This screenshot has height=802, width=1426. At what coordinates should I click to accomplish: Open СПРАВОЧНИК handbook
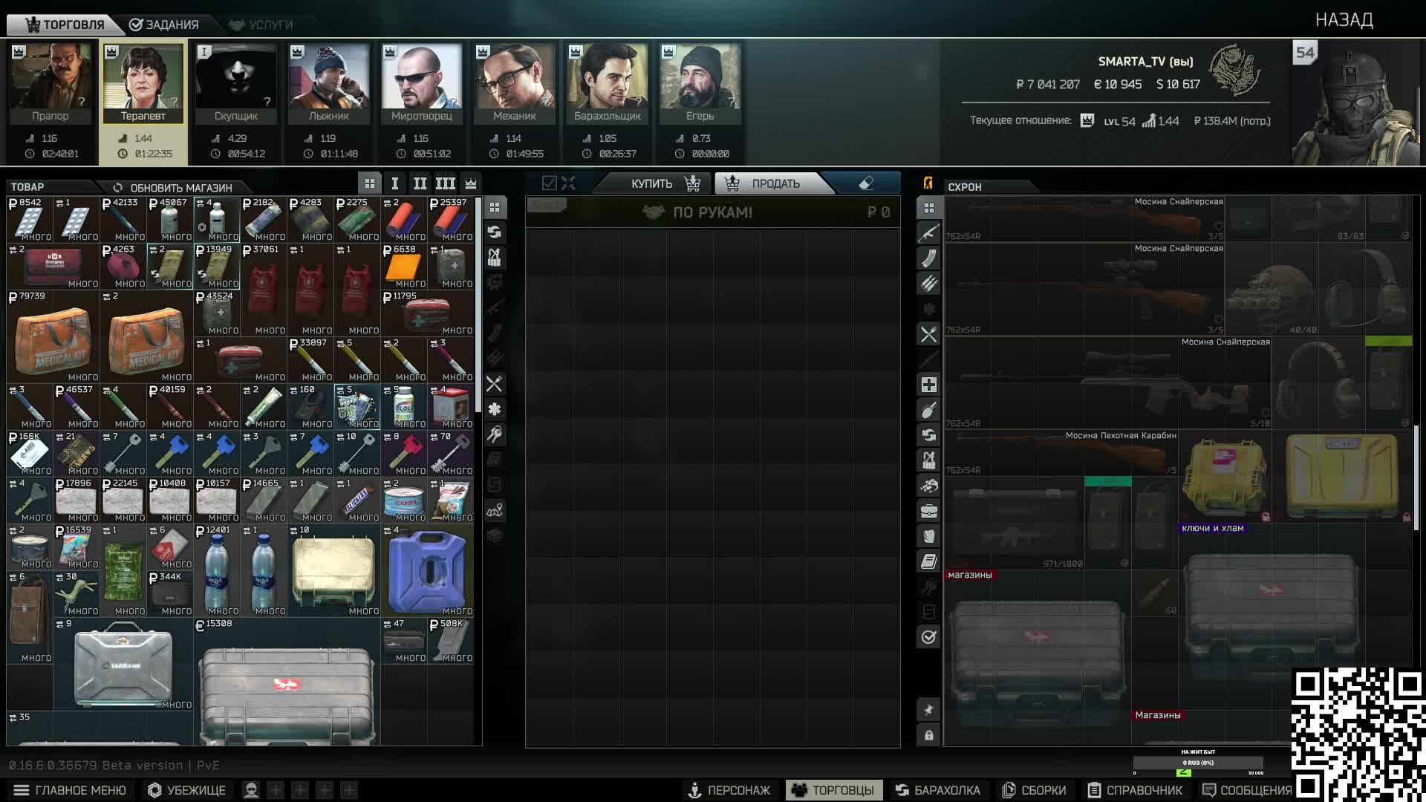click(1136, 790)
